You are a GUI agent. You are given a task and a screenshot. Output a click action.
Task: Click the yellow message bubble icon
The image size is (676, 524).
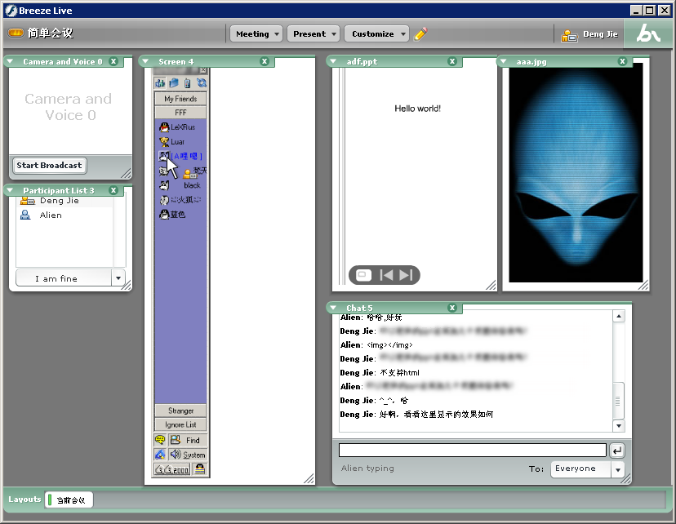[x=160, y=440]
